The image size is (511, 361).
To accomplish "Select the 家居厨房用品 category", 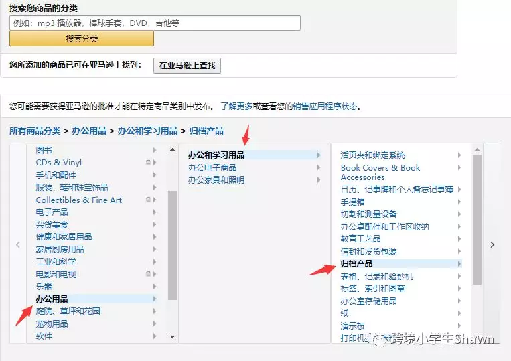I will click(60, 249).
